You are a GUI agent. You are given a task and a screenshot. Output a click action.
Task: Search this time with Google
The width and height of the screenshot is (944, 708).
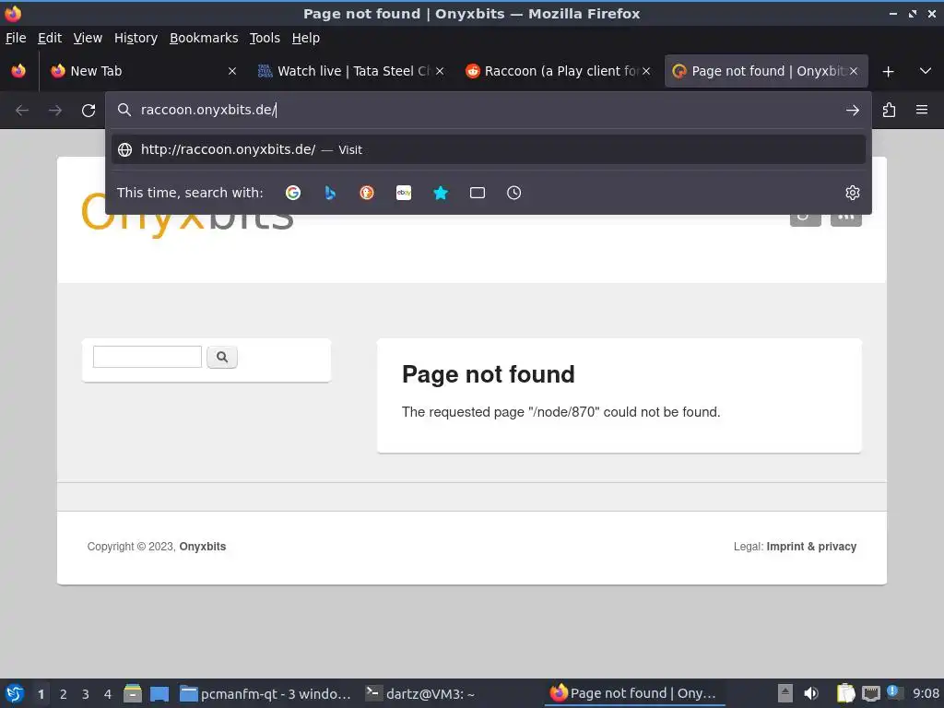tap(293, 193)
